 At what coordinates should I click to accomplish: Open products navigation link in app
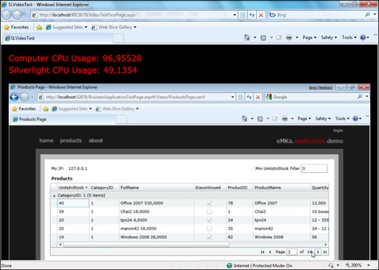click(71, 141)
